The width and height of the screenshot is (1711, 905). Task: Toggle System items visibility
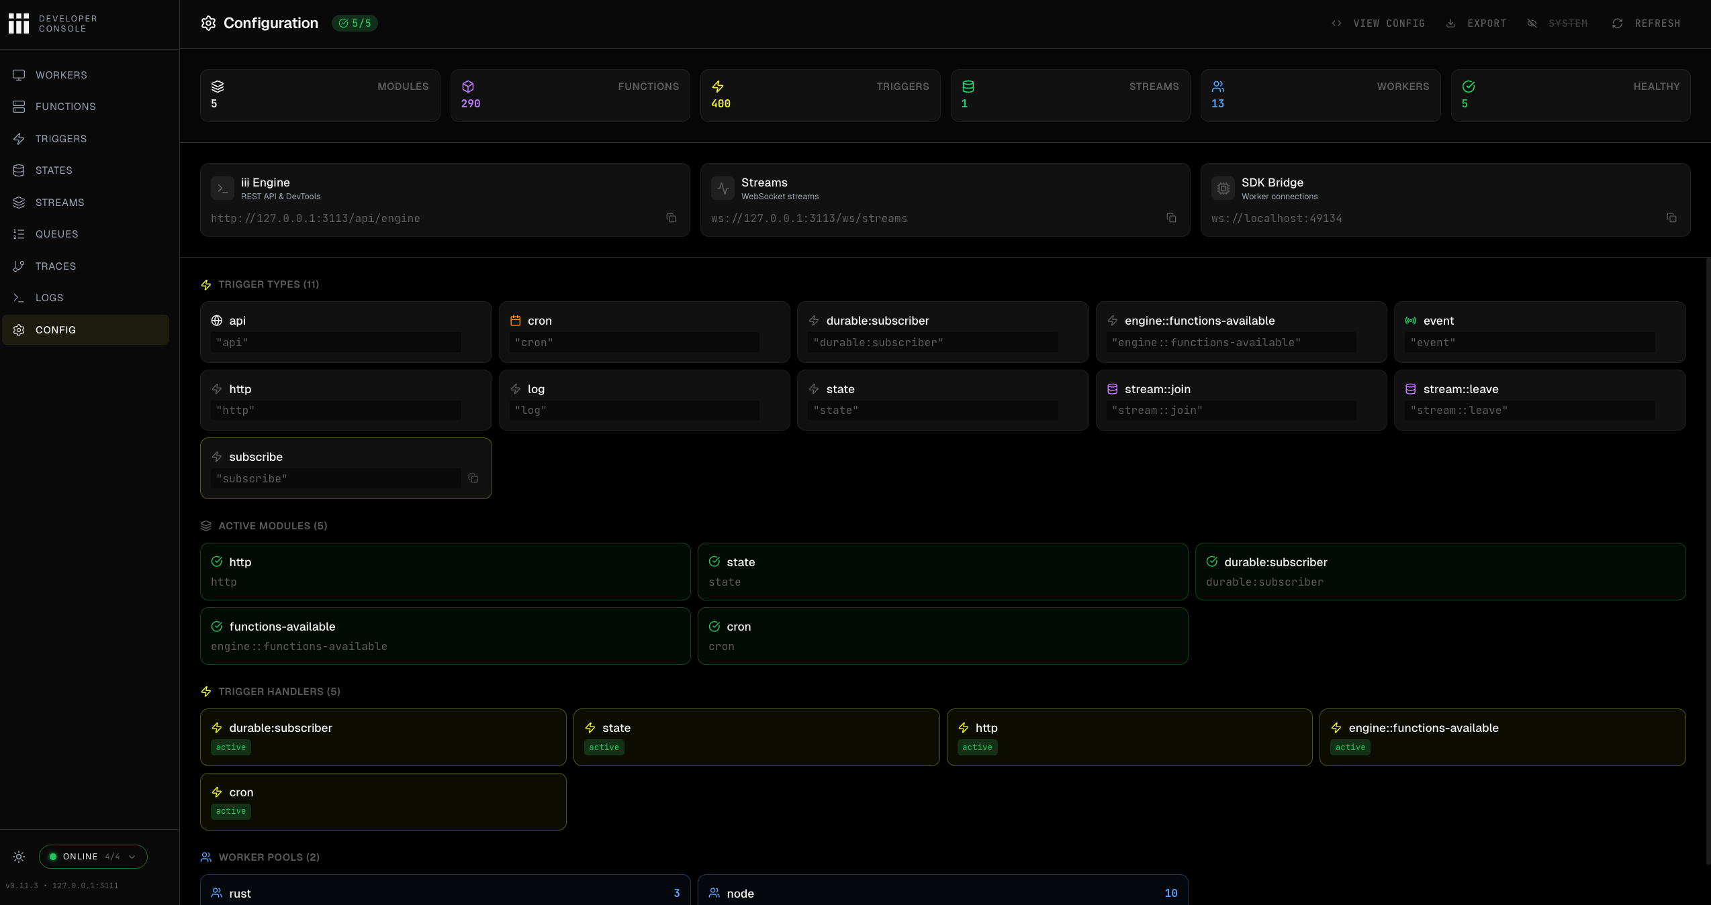coord(1558,23)
